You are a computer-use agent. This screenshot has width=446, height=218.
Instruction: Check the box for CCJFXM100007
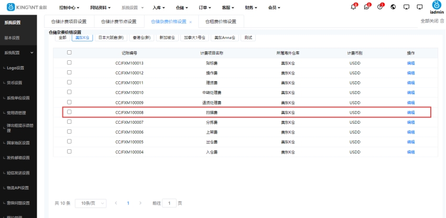click(x=69, y=122)
